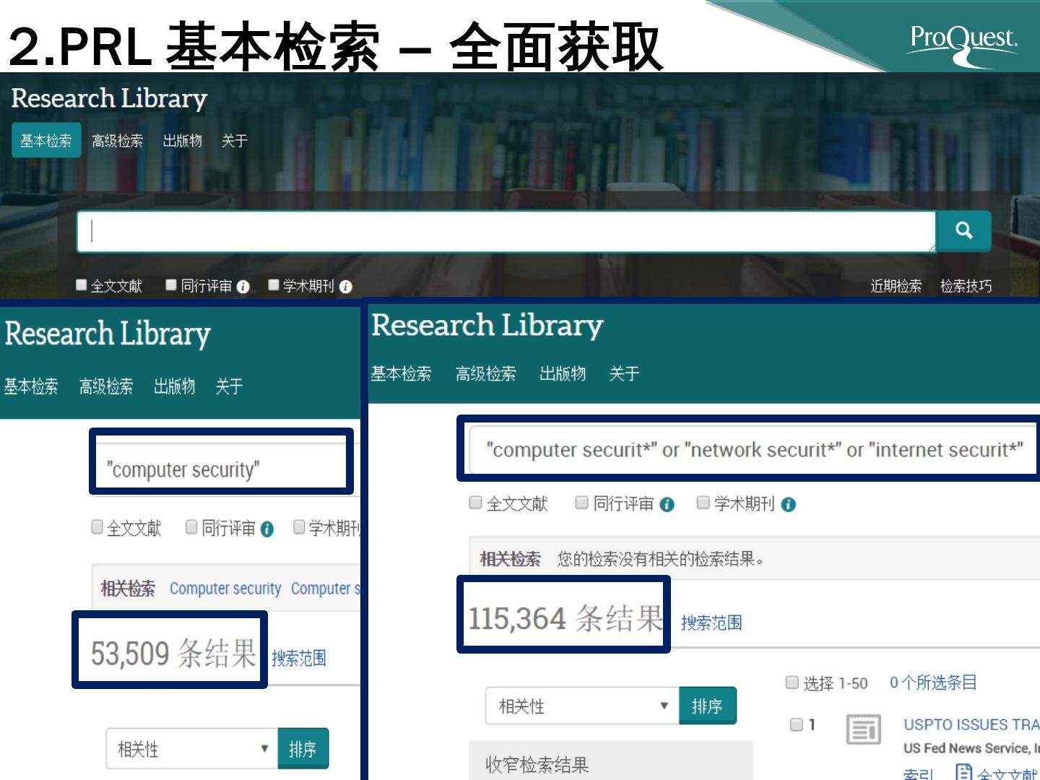Open the 相关性 sort dropdown in right panel
The image size is (1040, 780).
click(x=582, y=706)
